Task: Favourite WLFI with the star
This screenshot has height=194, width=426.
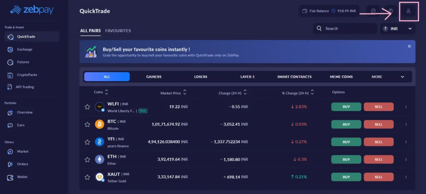Action: (87, 107)
